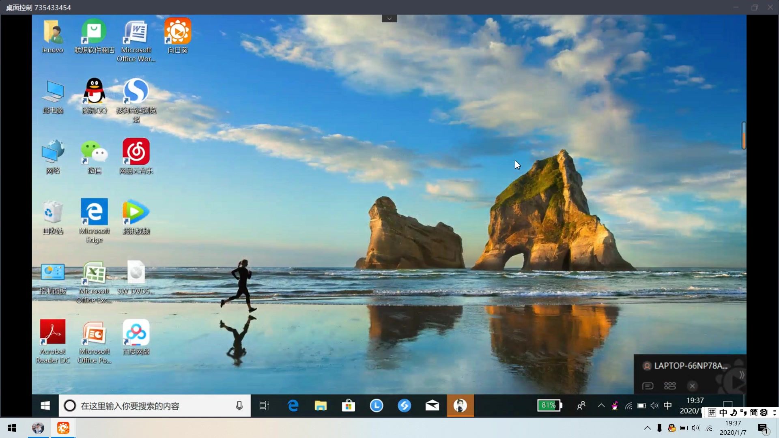Viewport: 779px width, 438px height.
Task: Click the remote taskbar search box
Action: tap(155, 406)
